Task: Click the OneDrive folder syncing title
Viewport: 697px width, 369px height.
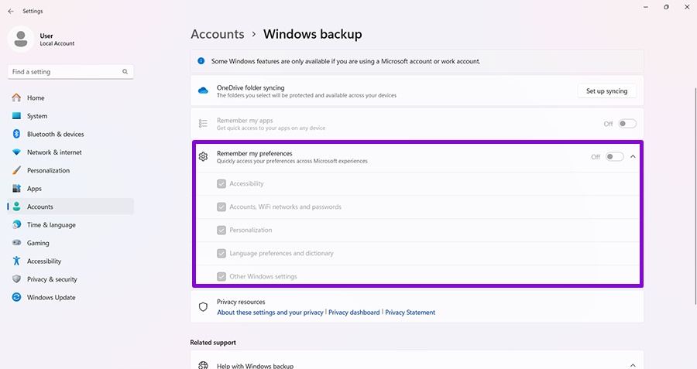Action: (251, 88)
